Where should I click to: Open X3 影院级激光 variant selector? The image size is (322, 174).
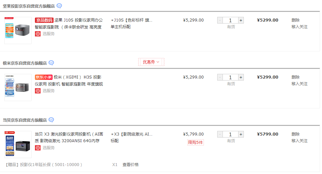[131, 134]
